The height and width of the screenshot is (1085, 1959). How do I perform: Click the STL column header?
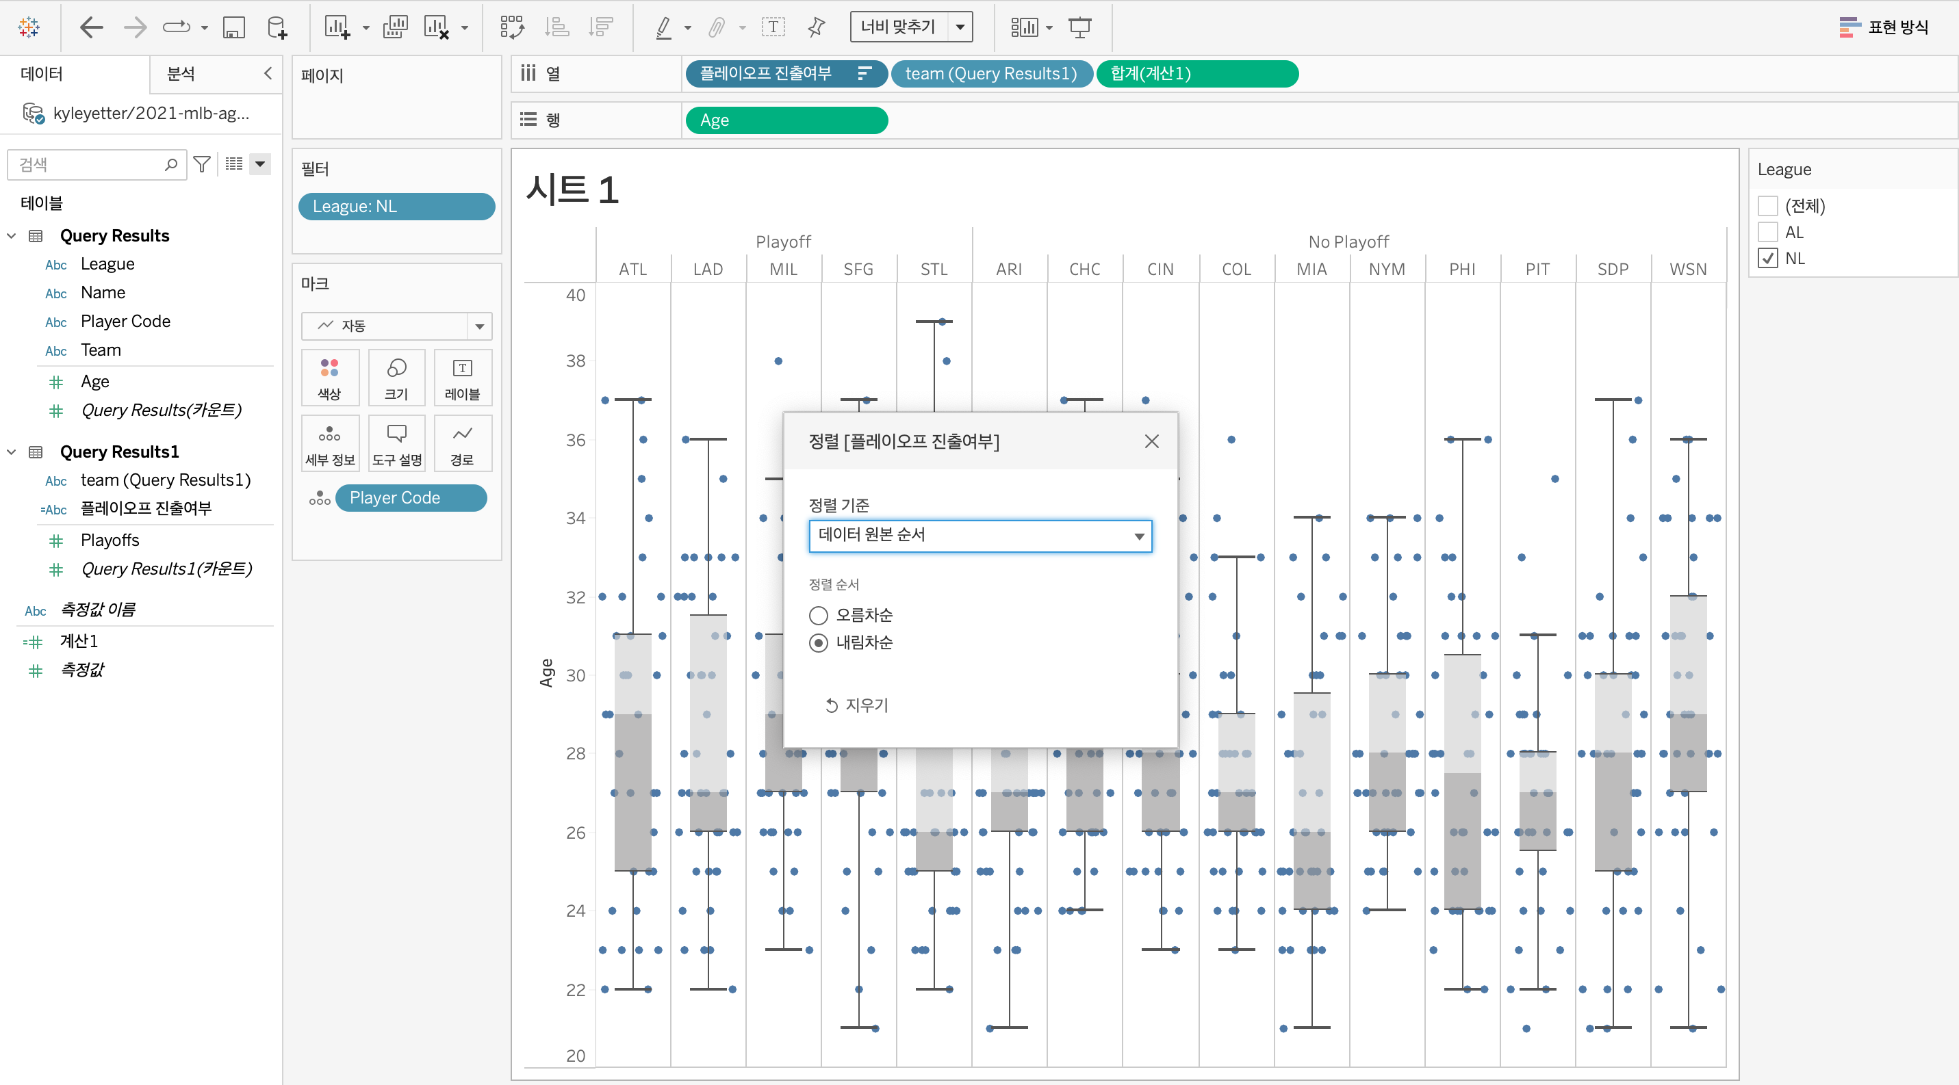[x=933, y=269]
